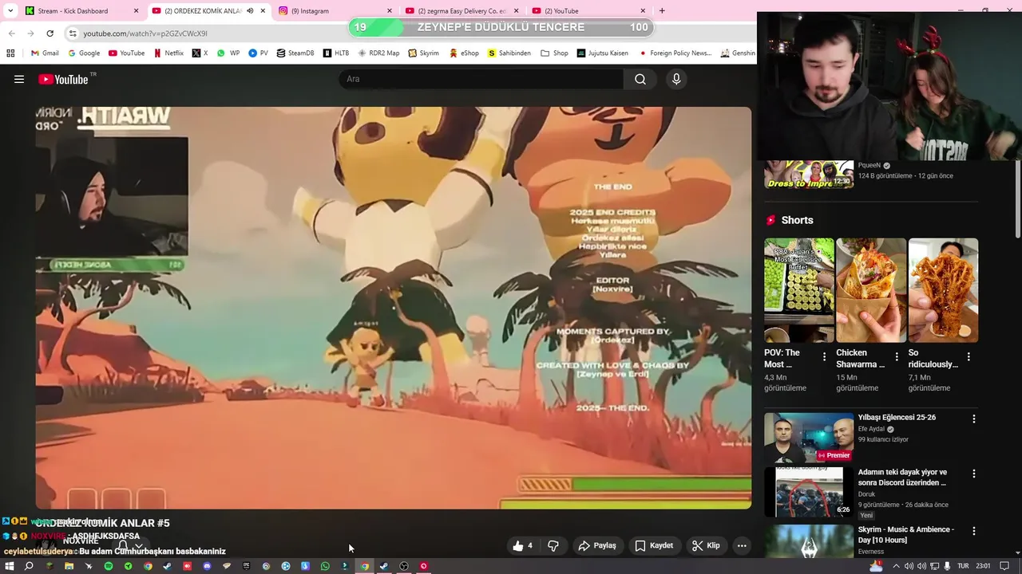
Task: Open Windows taskbar search
Action: point(29,566)
